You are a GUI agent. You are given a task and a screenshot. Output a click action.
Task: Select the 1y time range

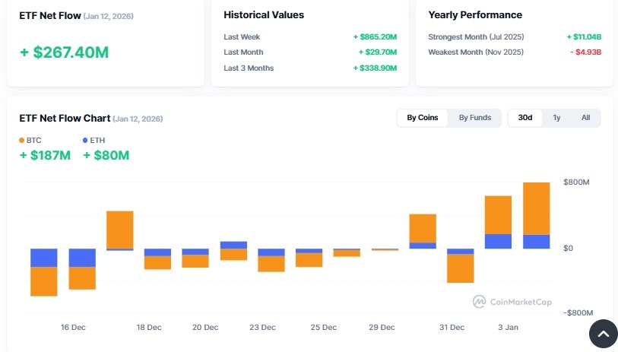tap(556, 118)
